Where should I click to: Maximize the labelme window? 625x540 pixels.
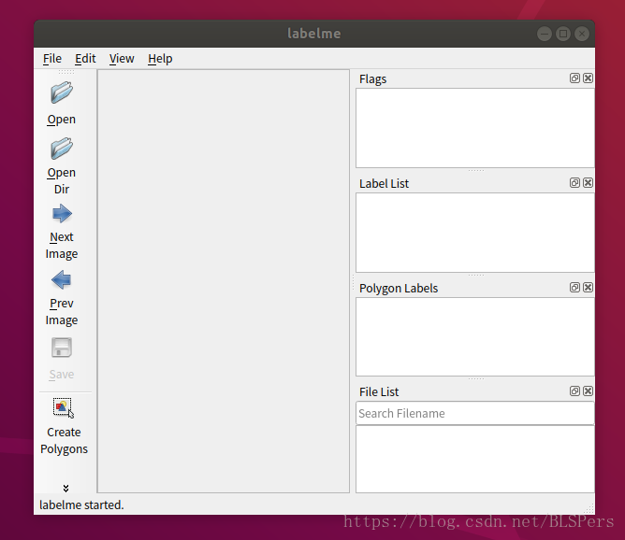tap(563, 34)
